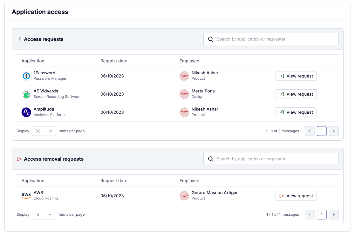
Task: Click Gerard Masnou Artigas' avatar
Action: pos(184,196)
